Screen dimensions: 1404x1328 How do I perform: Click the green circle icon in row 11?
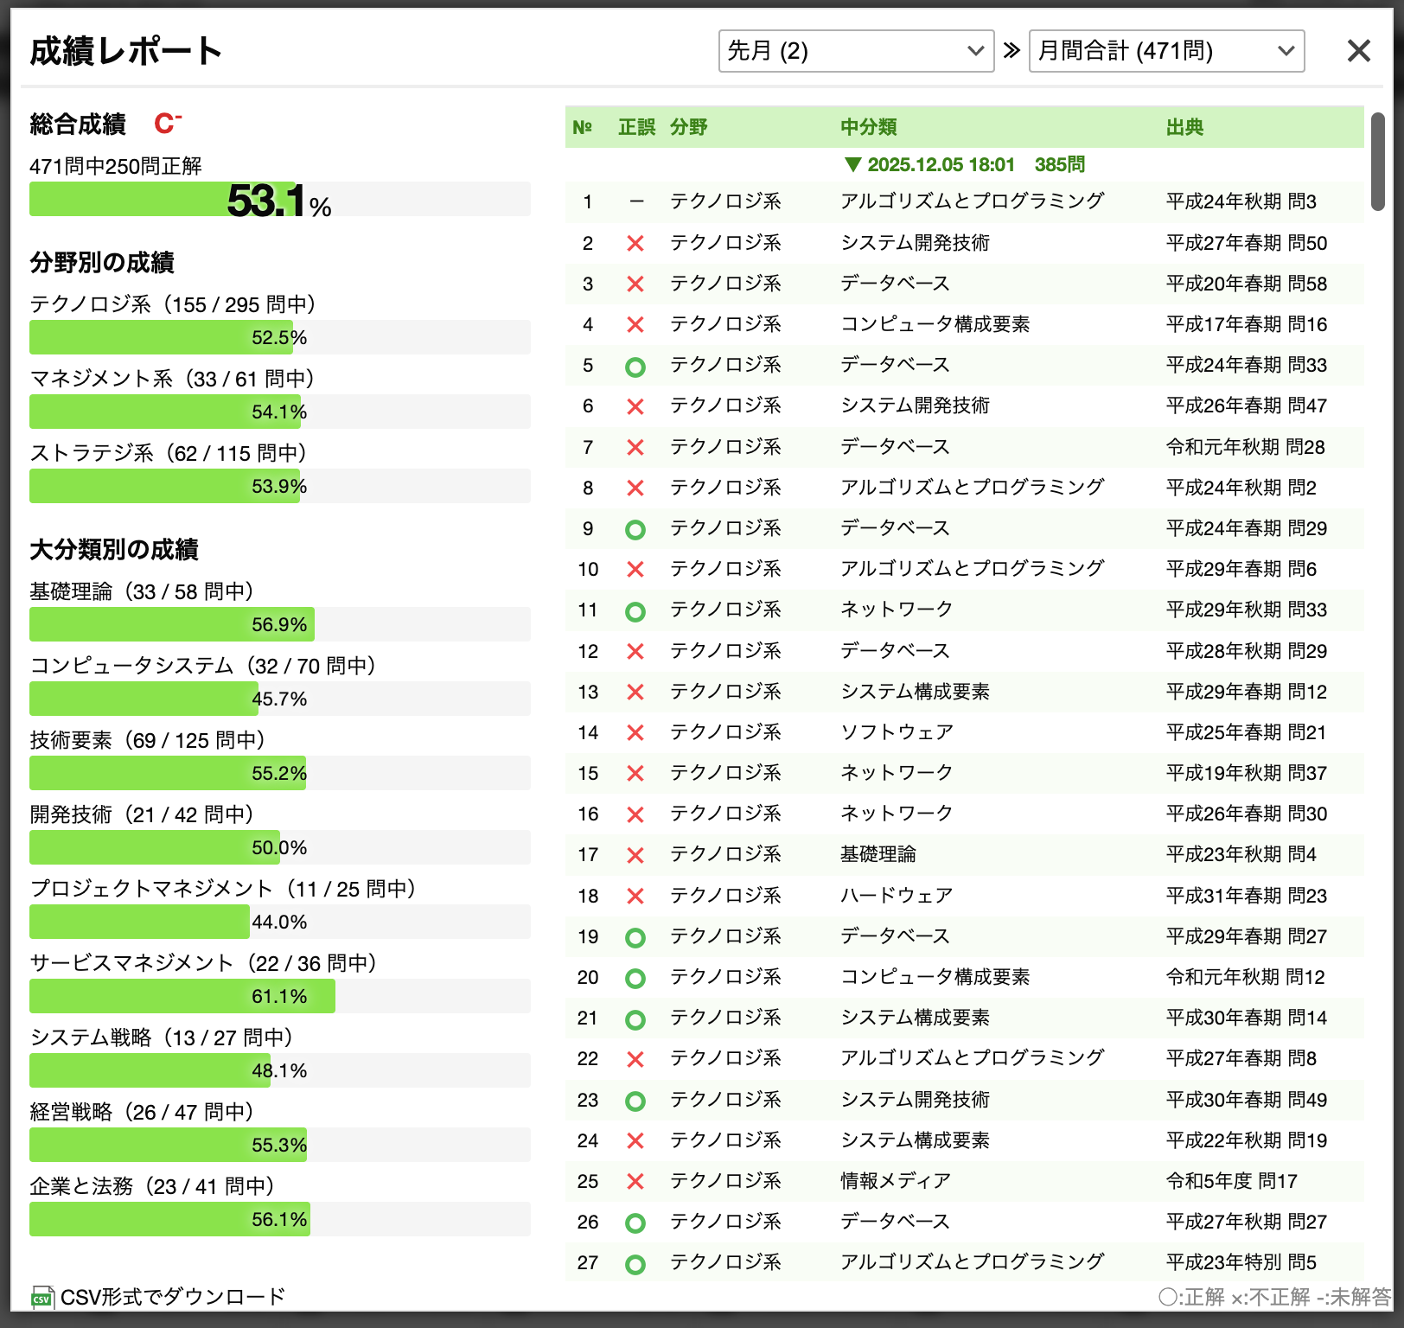(635, 611)
